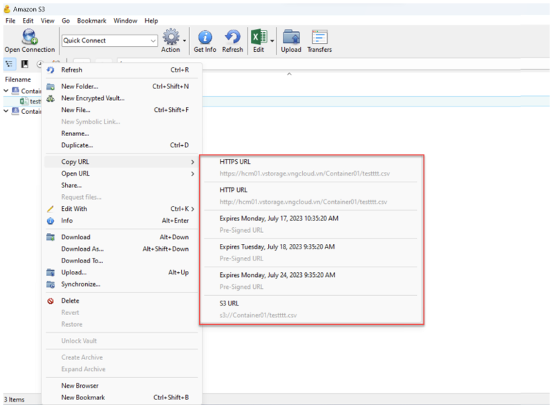
Task: Click the Upload toolbar icon
Action: coord(291,41)
